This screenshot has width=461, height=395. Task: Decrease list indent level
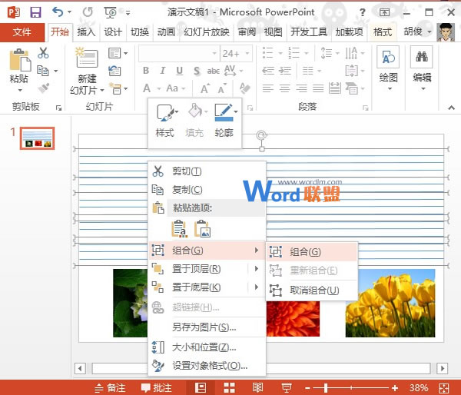pyautogui.click(x=268, y=71)
